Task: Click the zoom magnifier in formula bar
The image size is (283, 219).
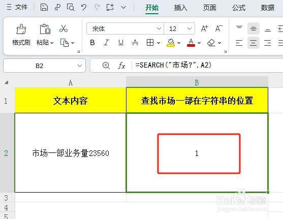Action: [x=106, y=66]
